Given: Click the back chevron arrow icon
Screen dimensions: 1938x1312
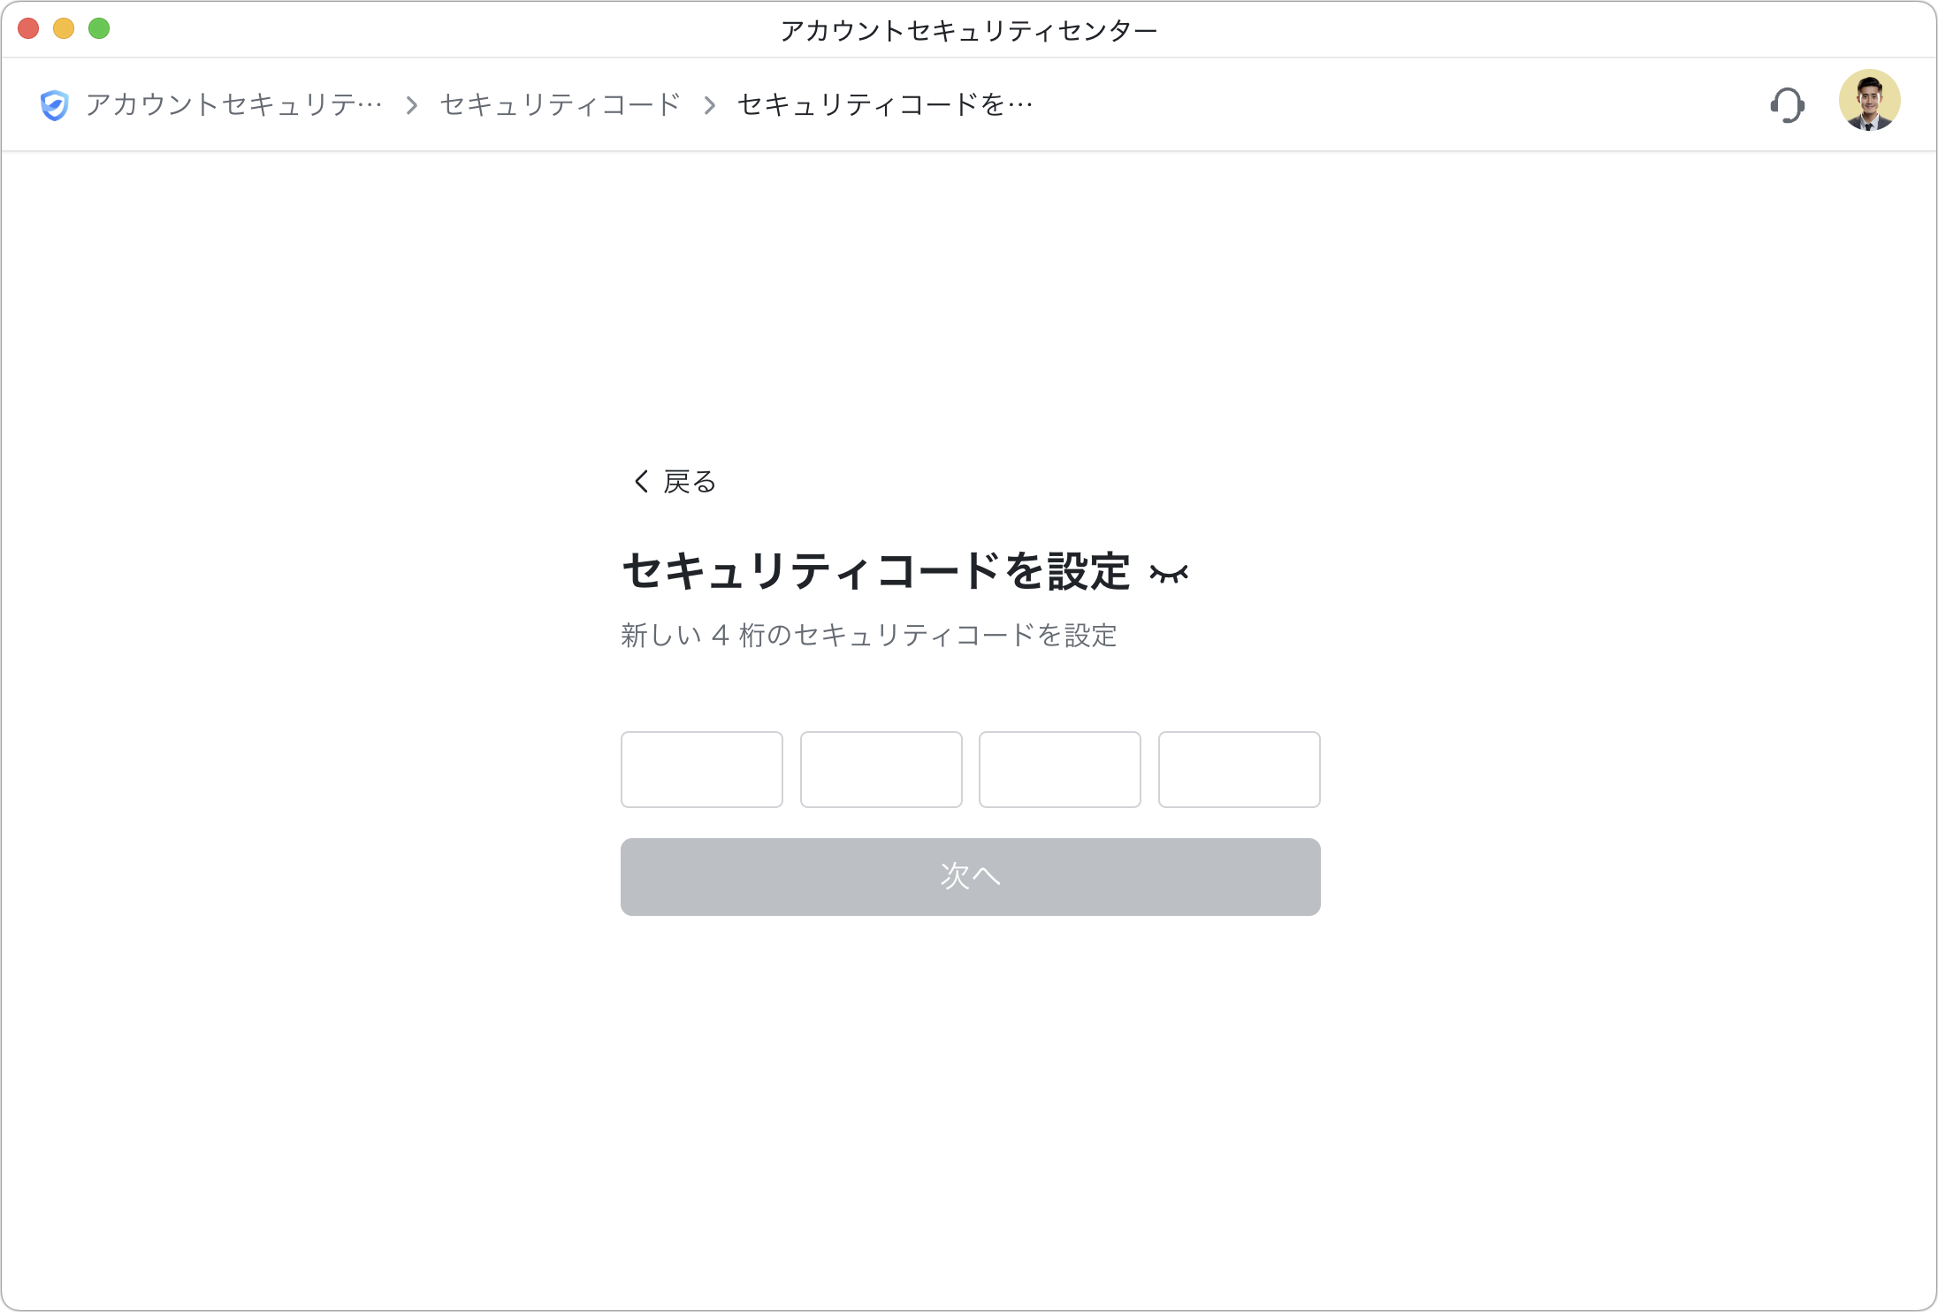Looking at the screenshot, I should tap(641, 482).
